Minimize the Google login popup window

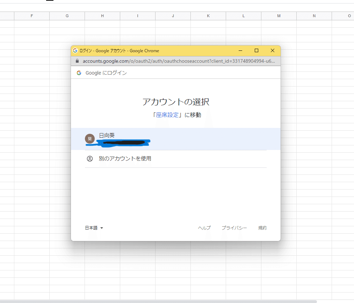[x=240, y=50]
